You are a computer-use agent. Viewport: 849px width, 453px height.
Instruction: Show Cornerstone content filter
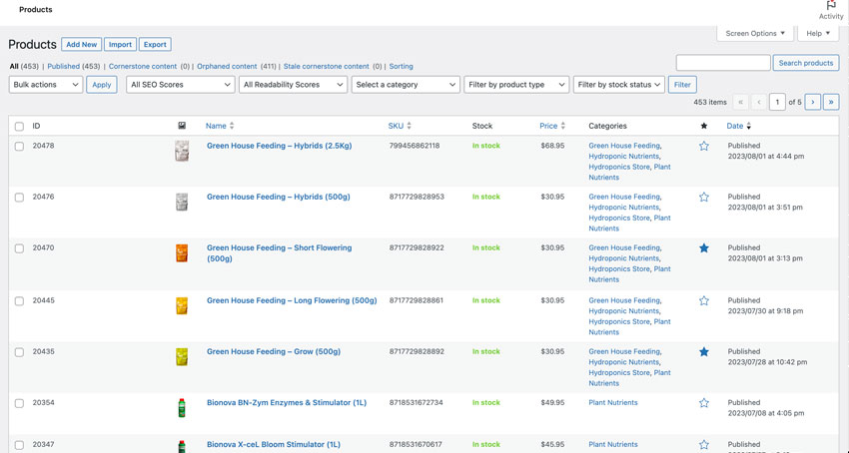pos(143,66)
